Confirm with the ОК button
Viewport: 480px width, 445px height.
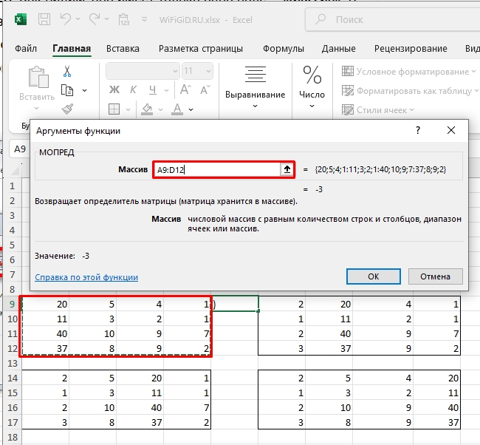374,276
